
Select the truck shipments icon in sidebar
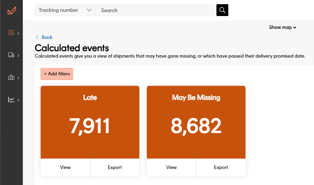[11, 55]
